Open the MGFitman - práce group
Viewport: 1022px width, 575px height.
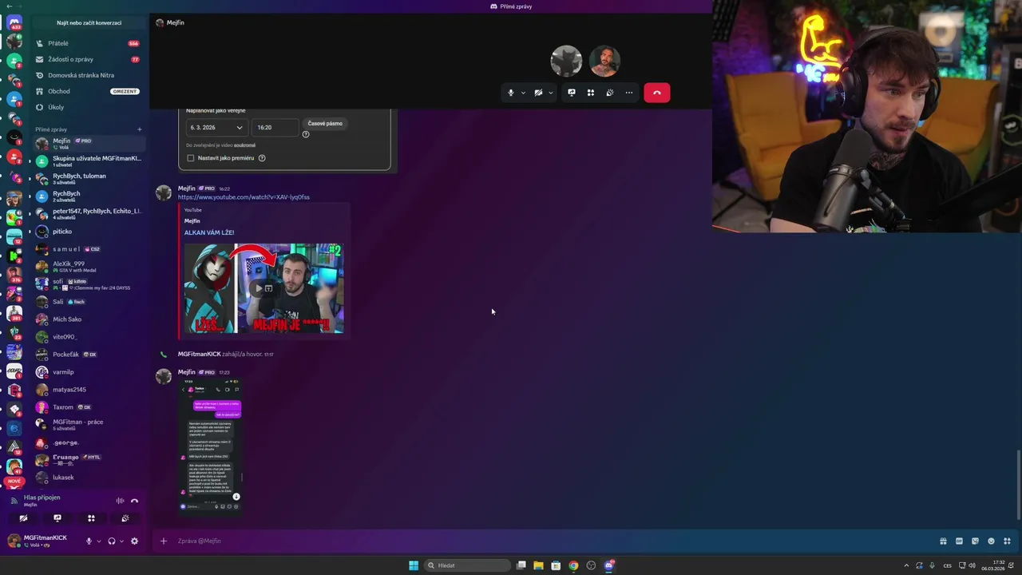tap(89, 425)
